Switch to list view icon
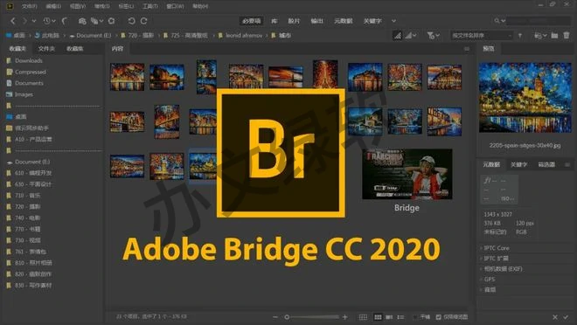Screen dimensions: 577x325 click(400, 317)
